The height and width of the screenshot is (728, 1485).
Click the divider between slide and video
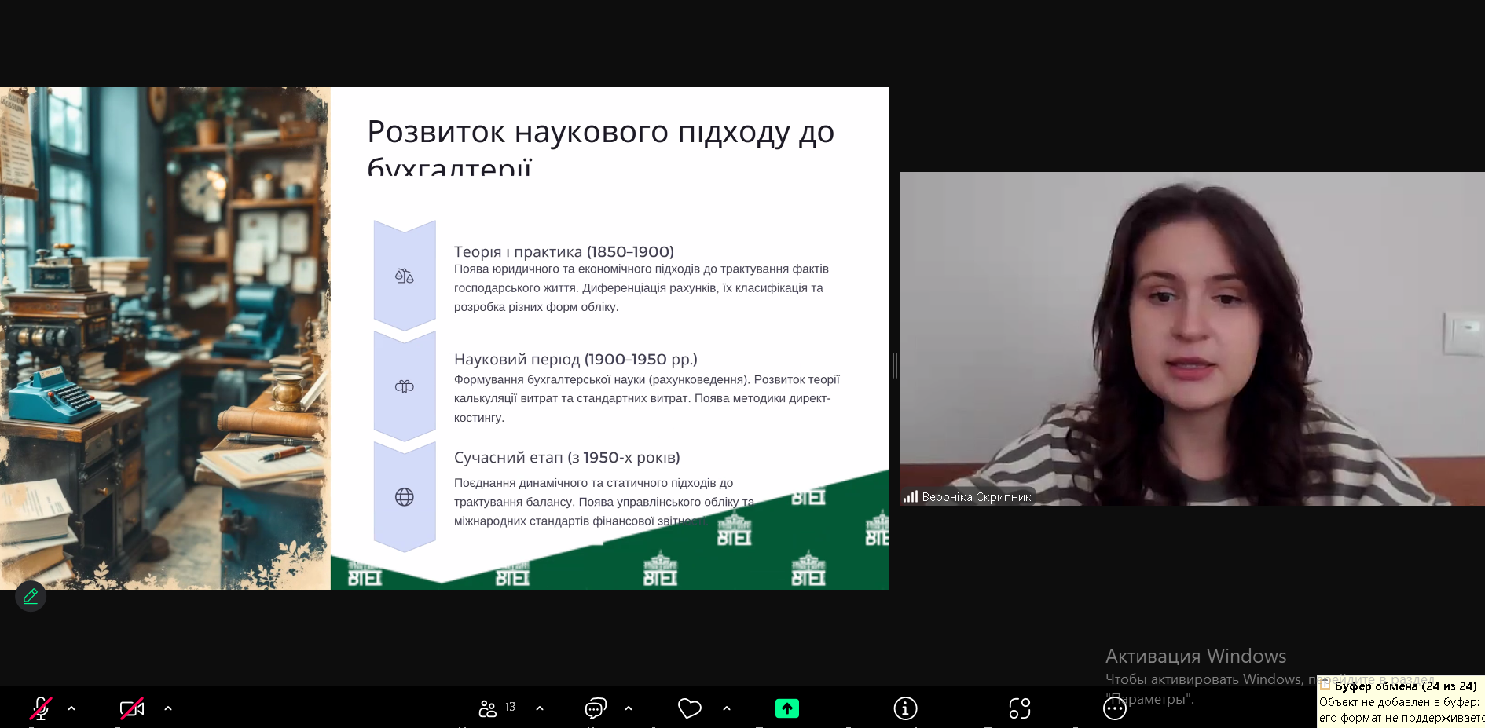point(895,366)
